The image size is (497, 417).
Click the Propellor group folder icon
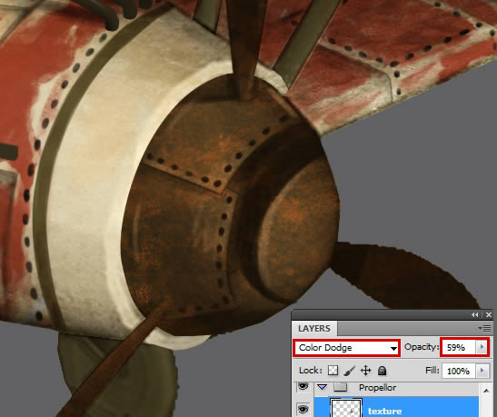[x=341, y=387]
